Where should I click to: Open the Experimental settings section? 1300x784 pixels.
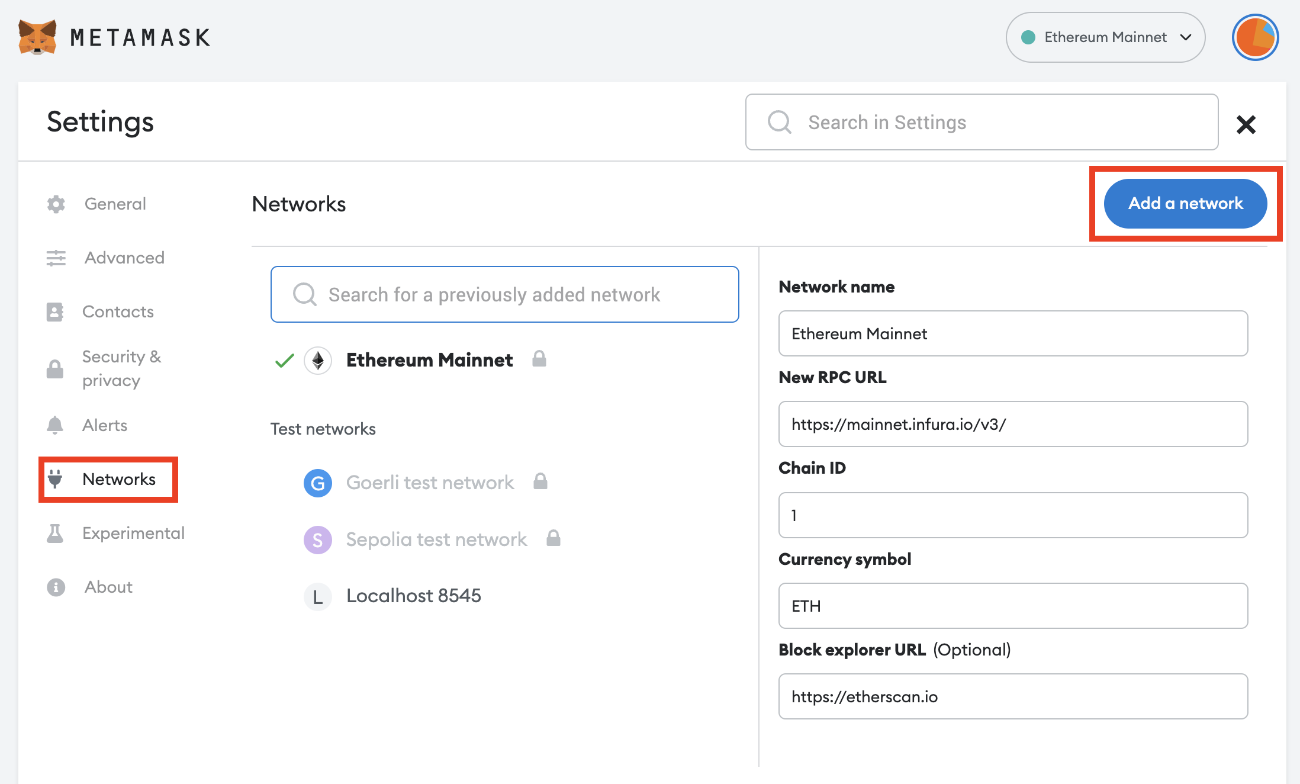pos(133,534)
